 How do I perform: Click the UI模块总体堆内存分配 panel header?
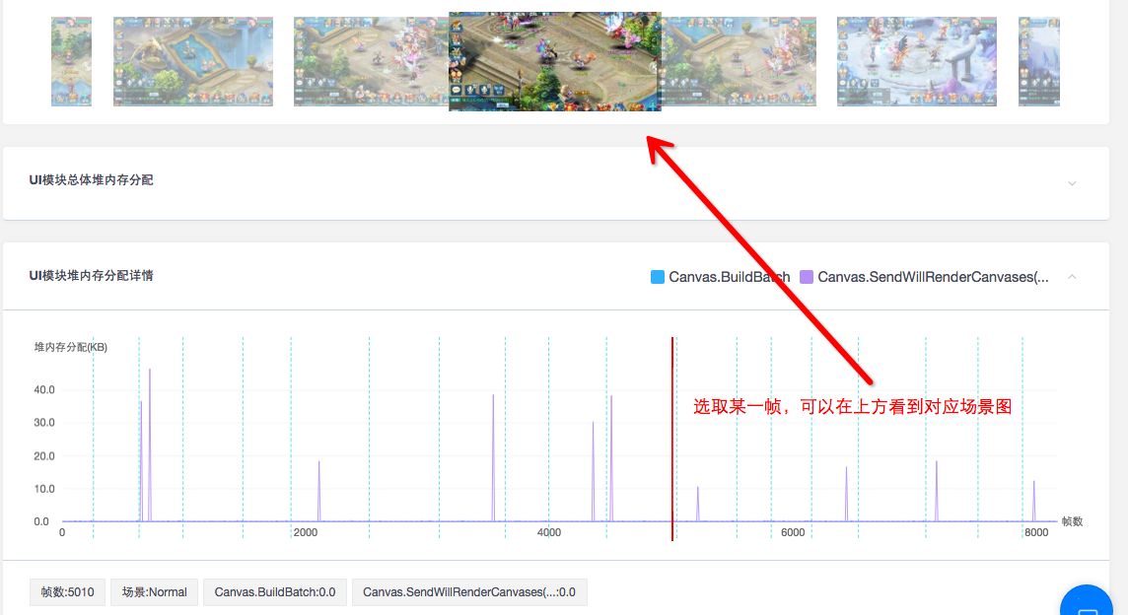point(91,182)
